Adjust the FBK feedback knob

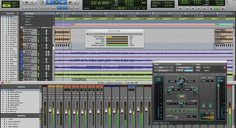pyautogui.click(x=169, y=90)
